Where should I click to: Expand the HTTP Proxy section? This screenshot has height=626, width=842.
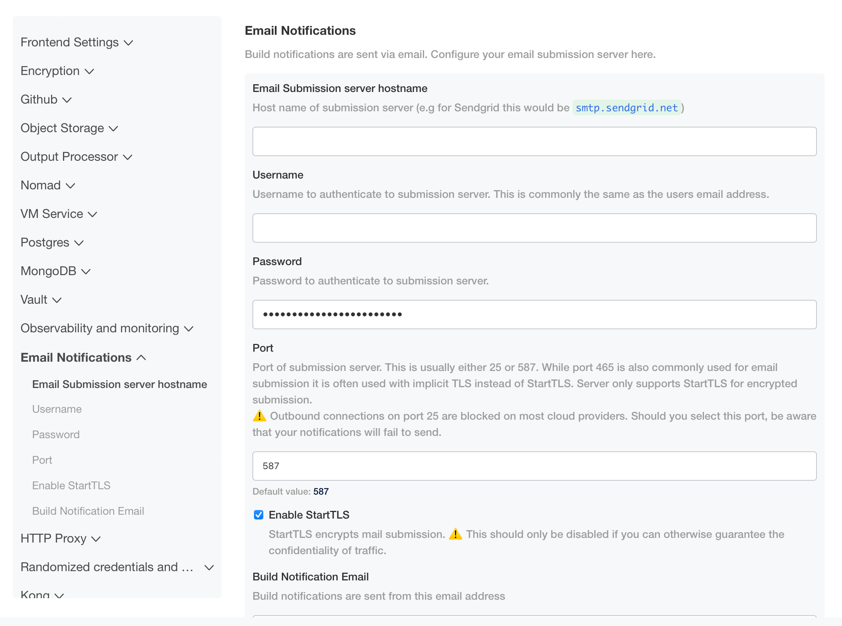61,538
